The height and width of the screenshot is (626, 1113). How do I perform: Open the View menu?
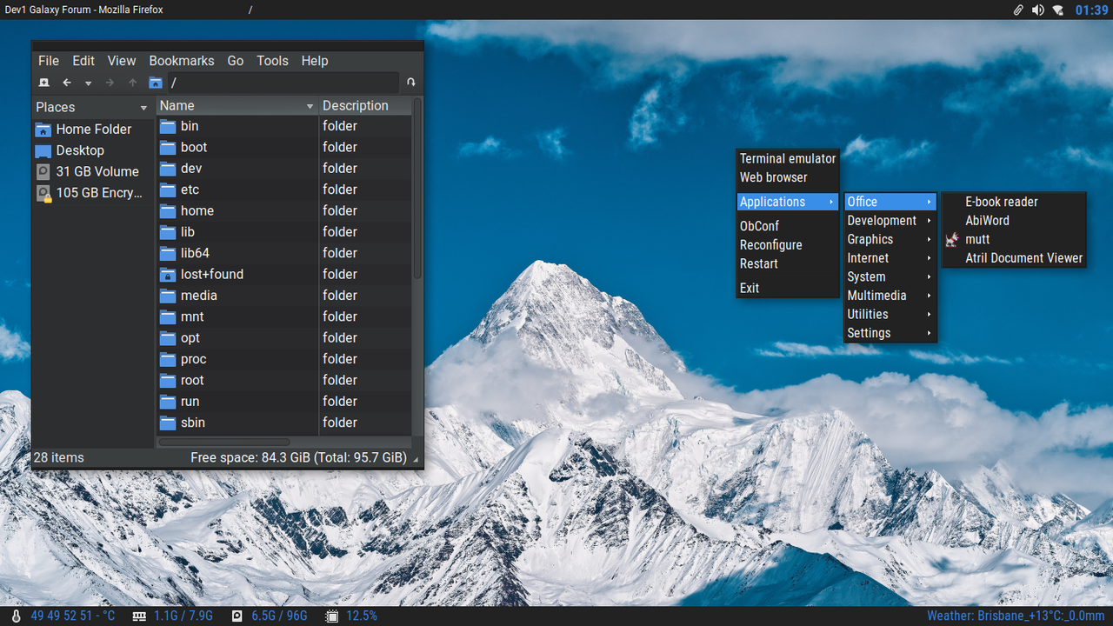coord(122,61)
